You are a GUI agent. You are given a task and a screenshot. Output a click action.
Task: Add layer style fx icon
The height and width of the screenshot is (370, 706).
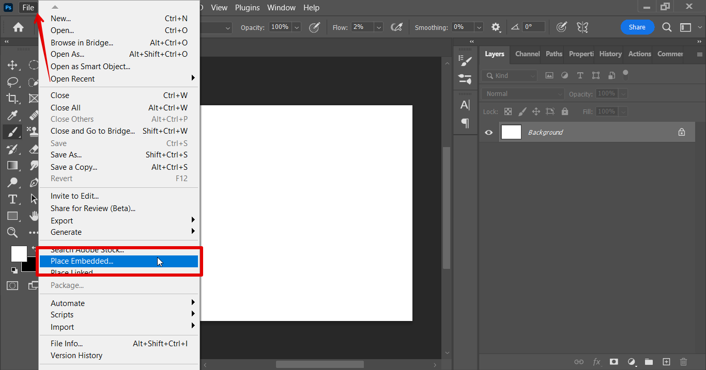tap(596, 362)
